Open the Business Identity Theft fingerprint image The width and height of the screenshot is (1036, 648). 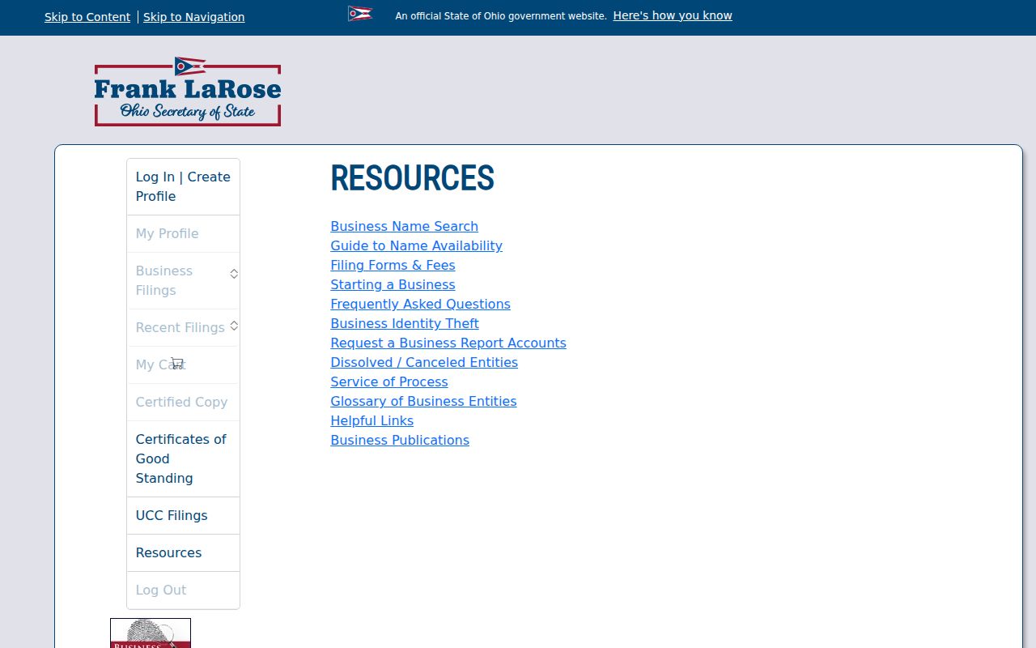pos(151,633)
